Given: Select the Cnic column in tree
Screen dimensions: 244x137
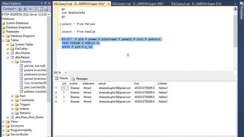Looking at the screenshot, I should [x=35, y=83].
